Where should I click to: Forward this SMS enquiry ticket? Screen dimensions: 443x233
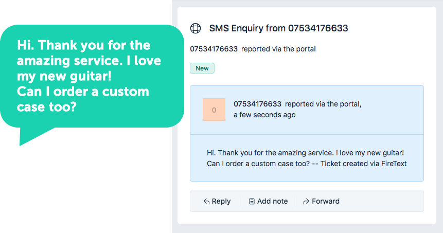click(x=321, y=201)
